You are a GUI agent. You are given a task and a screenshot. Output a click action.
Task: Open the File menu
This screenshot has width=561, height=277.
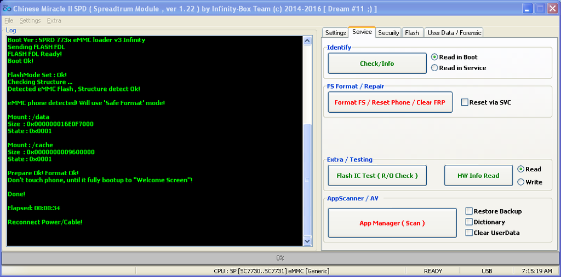coord(8,21)
